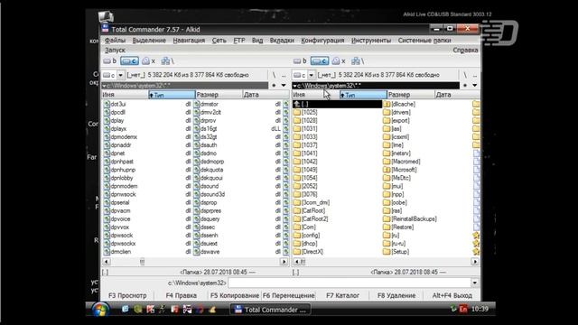
Task: Focus the command line input field
Action: [x=350, y=283]
